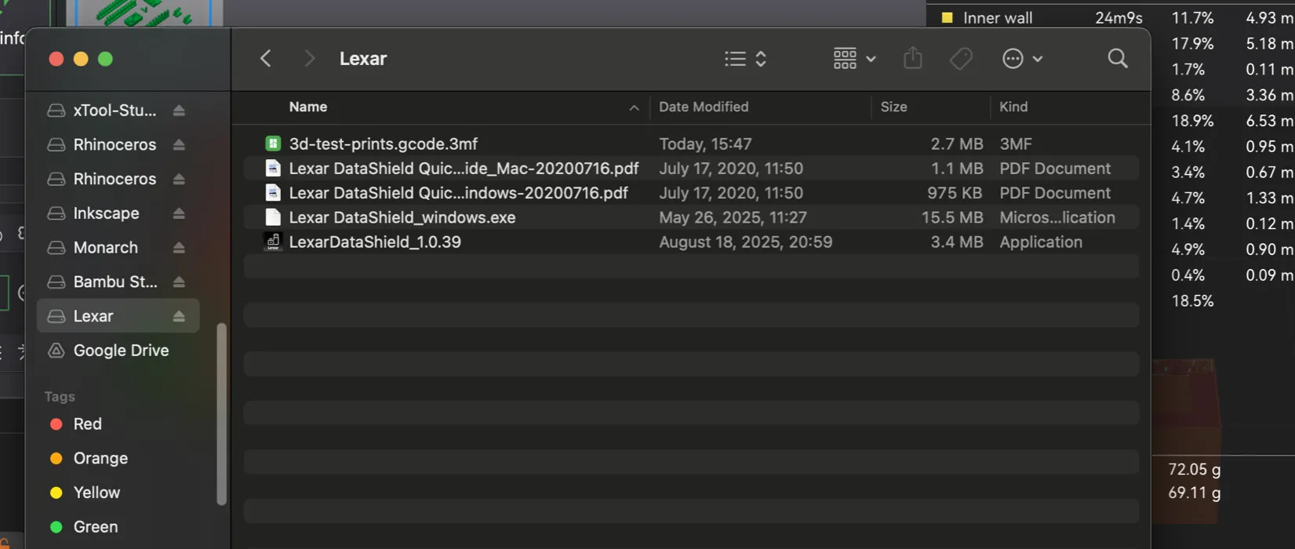Screen dimensions: 1295x549
Task: Eject the Lexar drive
Action: coord(179,316)
